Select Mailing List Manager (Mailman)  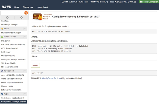coord(13,59)
